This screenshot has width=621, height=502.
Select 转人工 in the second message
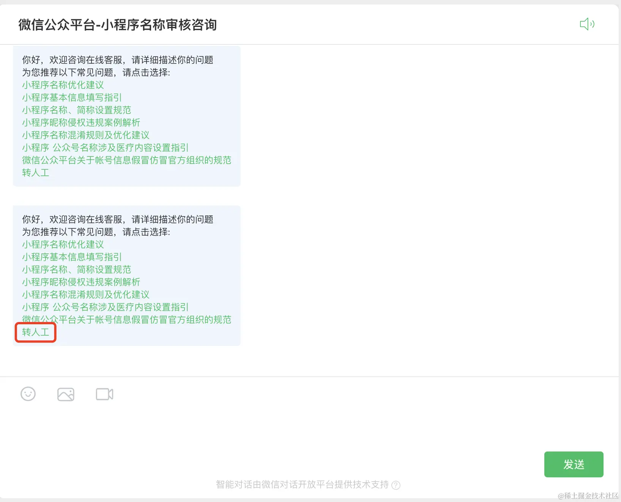pos(36,332)
